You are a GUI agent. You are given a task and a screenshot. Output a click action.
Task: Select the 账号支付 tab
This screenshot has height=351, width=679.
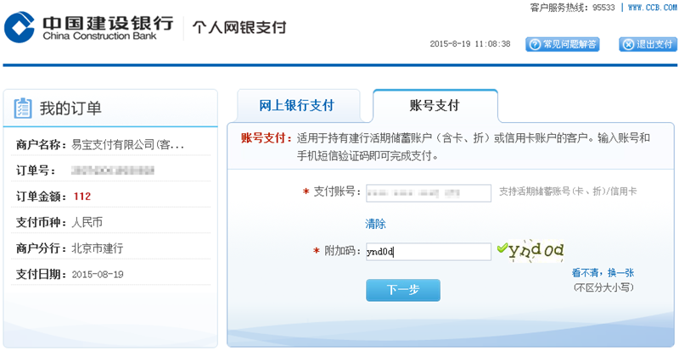435,106
